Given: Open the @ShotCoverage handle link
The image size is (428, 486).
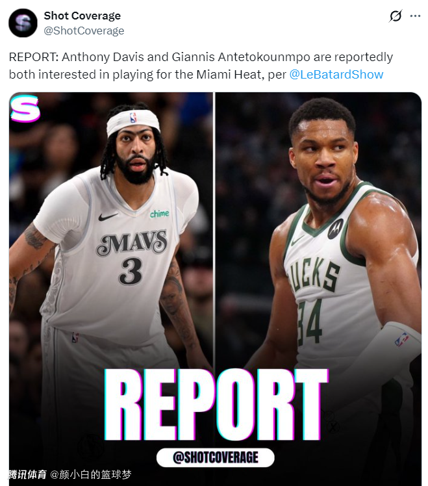Looking at the screenshot, I should (84, 31).
